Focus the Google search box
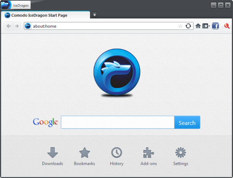This screenshot has width=233, height=178. pyautogui.click(x=118, y=122)
